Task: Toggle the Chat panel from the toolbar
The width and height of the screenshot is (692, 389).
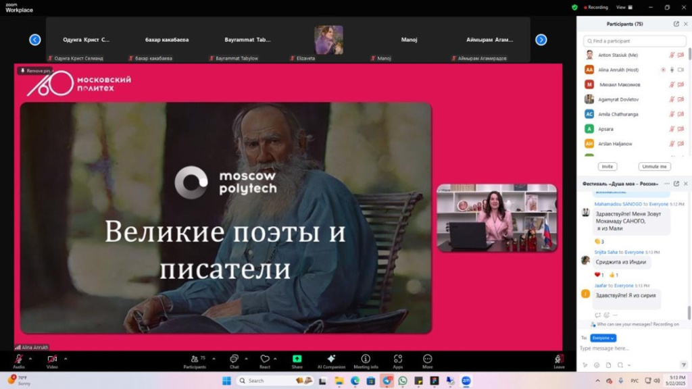Action: click(234, 361)
